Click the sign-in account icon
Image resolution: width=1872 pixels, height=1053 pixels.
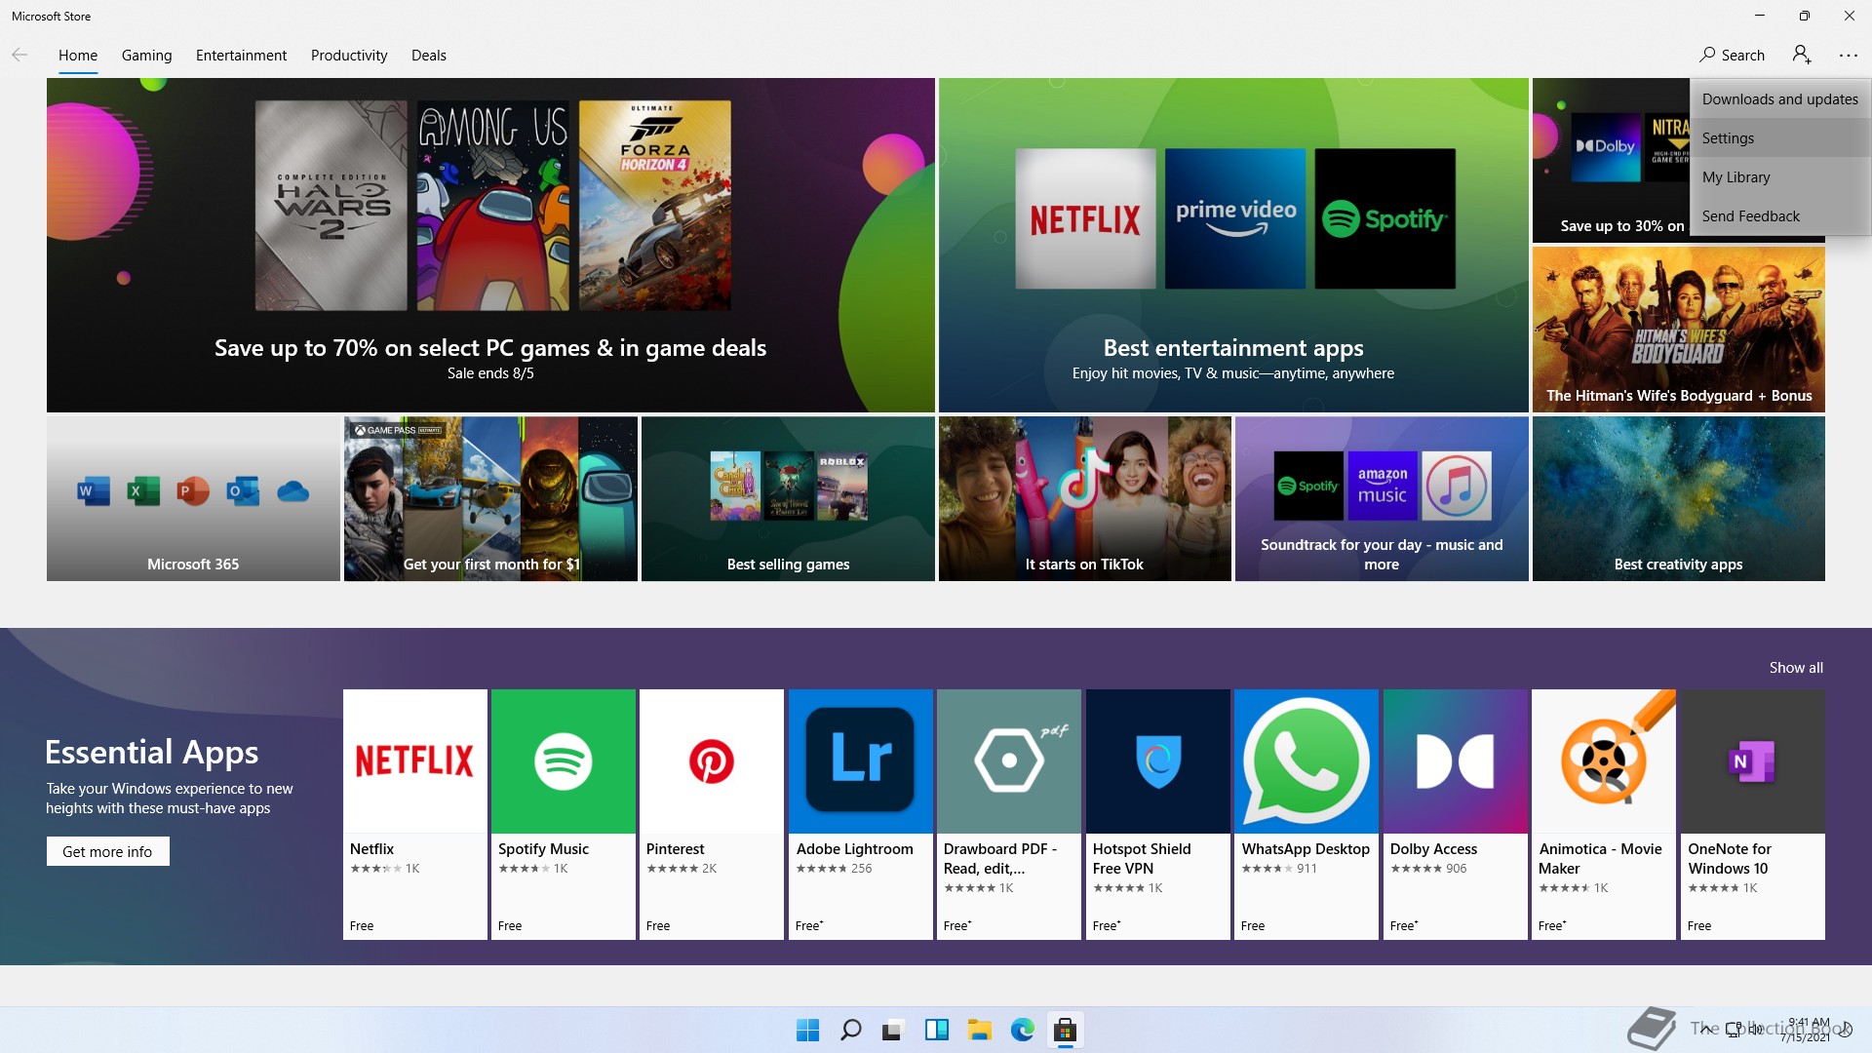(1802, 56)
